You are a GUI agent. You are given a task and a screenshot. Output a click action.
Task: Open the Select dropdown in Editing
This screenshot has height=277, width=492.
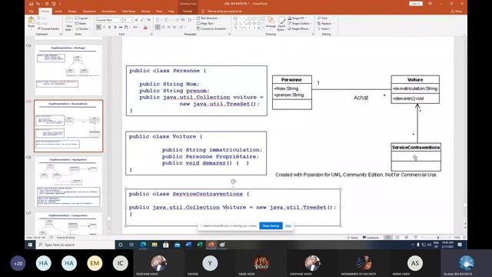[324, 28]
